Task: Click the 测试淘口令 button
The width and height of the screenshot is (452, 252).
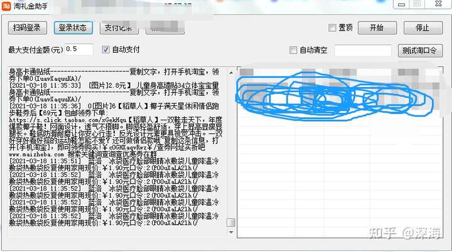Action: pos(420,51)
